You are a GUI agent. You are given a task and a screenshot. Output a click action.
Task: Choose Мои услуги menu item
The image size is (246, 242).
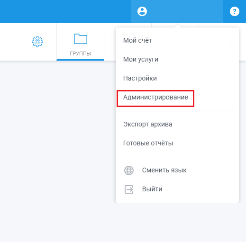click(x=141, y=59)
